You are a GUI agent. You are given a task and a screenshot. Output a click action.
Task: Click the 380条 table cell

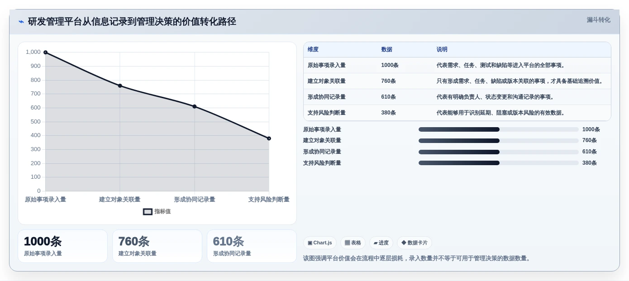tap(389, 113)
